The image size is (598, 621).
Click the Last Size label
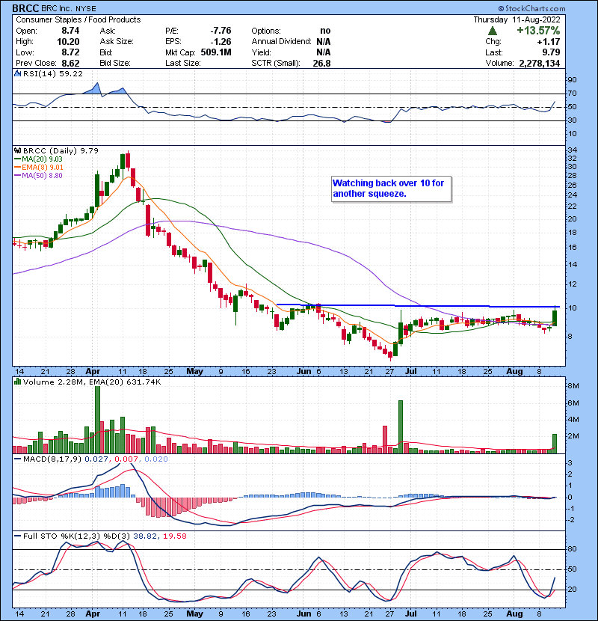point(183,64)
